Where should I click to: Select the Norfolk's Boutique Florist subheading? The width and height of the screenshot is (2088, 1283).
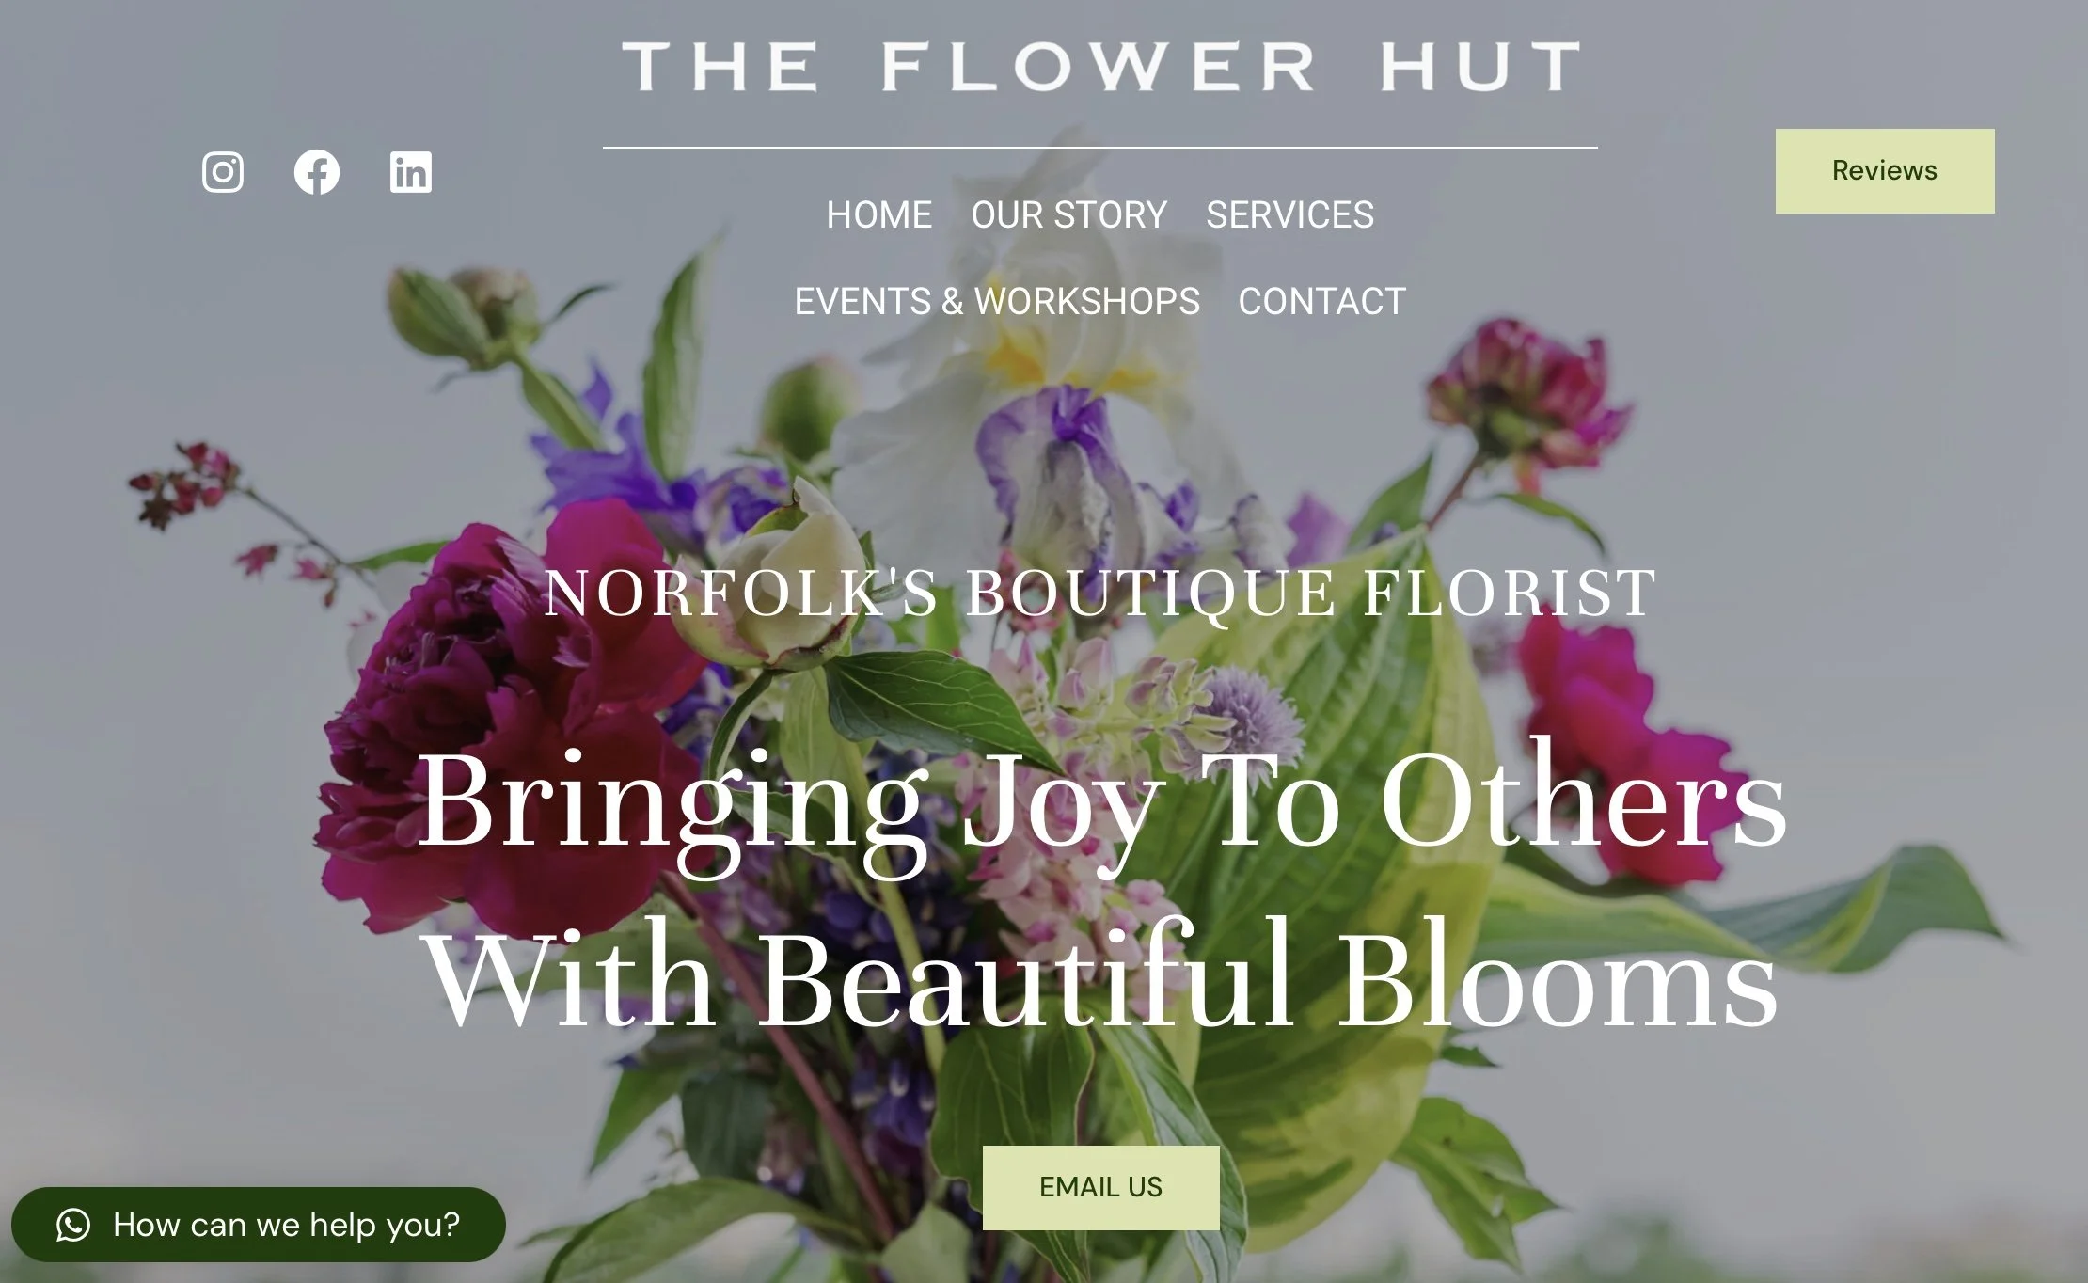click(1100, 594)
